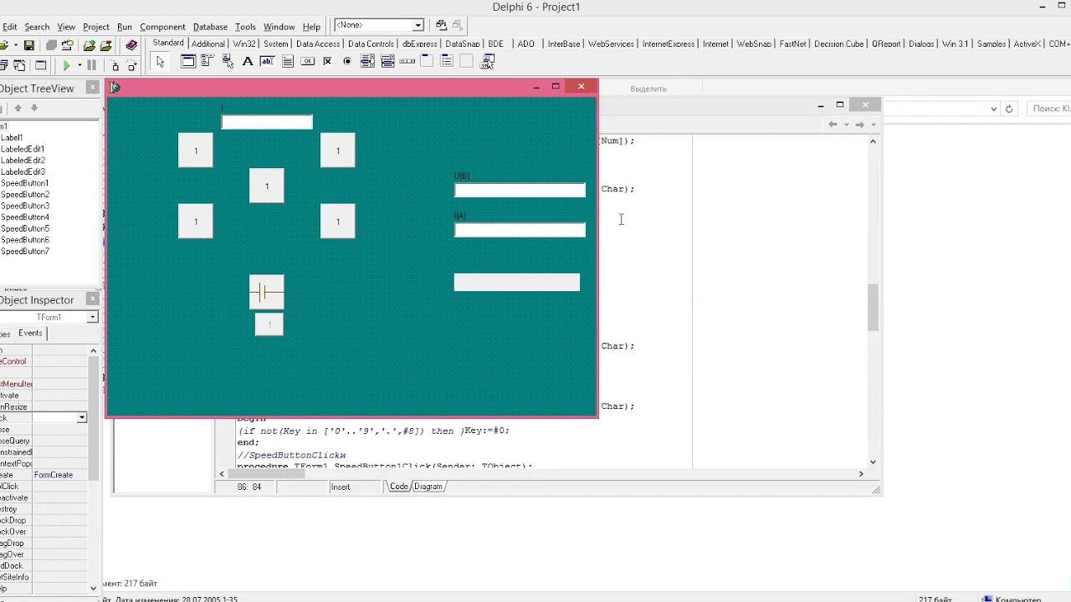
Task: Select the CheckBox component in the palette
Action: pos(327,61)
